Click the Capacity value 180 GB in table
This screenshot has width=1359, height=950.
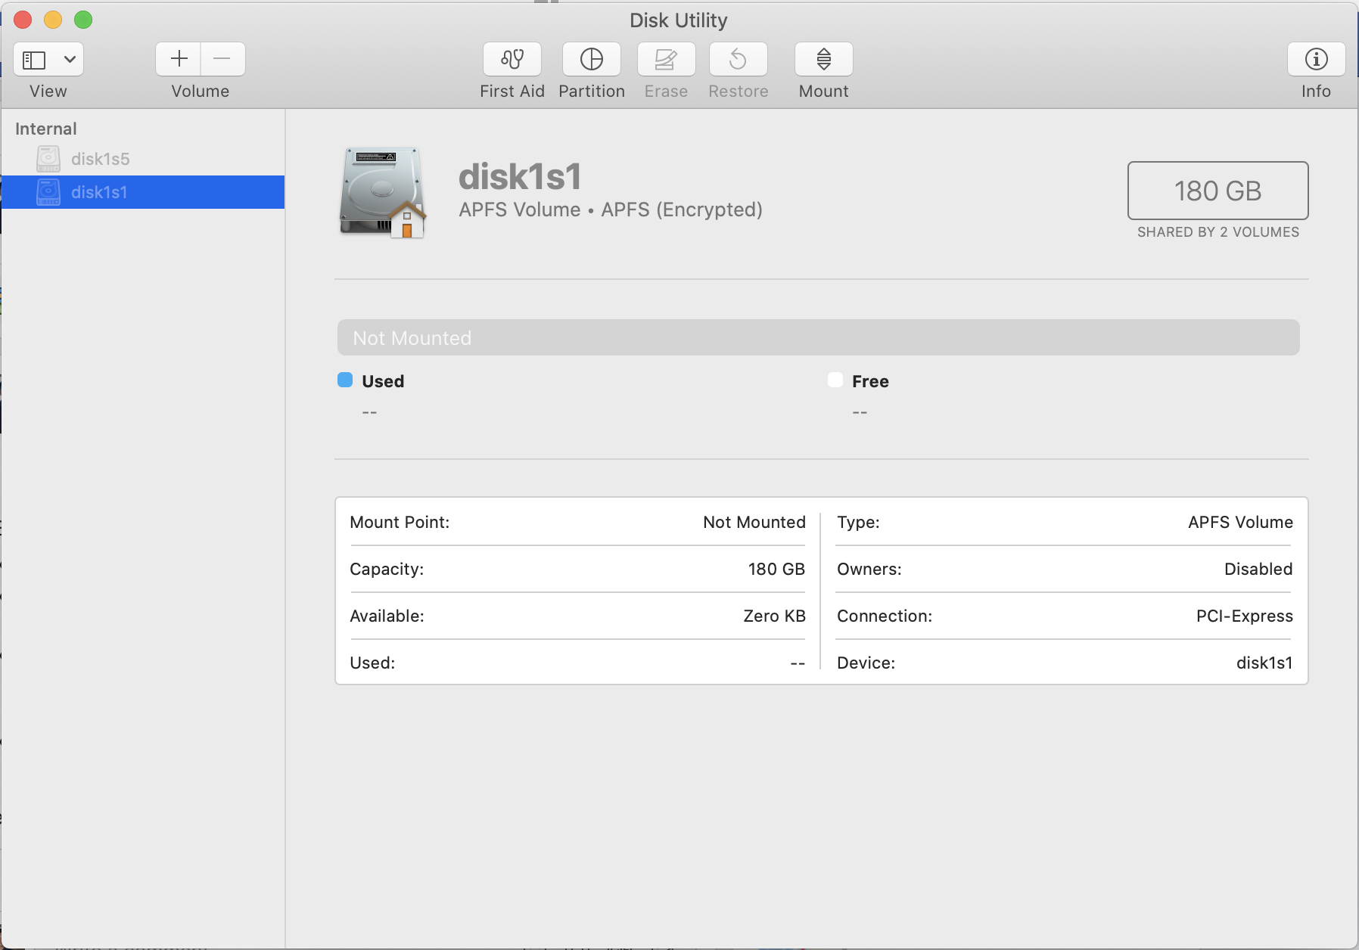pos(776,569)
